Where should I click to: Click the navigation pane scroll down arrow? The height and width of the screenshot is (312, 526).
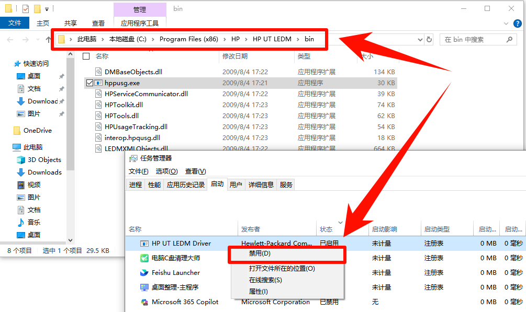70,240
